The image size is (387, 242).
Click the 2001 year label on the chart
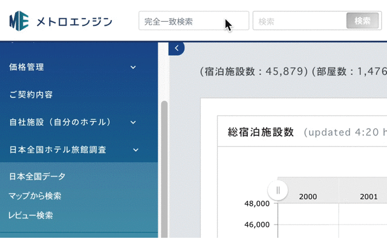(368, 197)
